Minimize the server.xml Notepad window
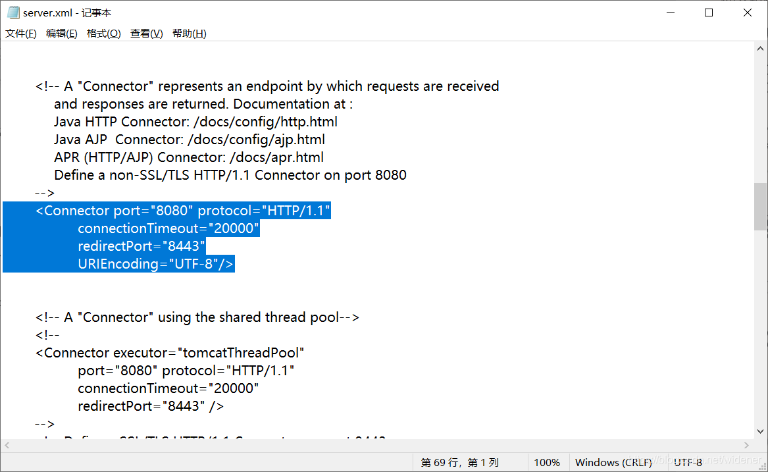 click(x=671, y=13)
